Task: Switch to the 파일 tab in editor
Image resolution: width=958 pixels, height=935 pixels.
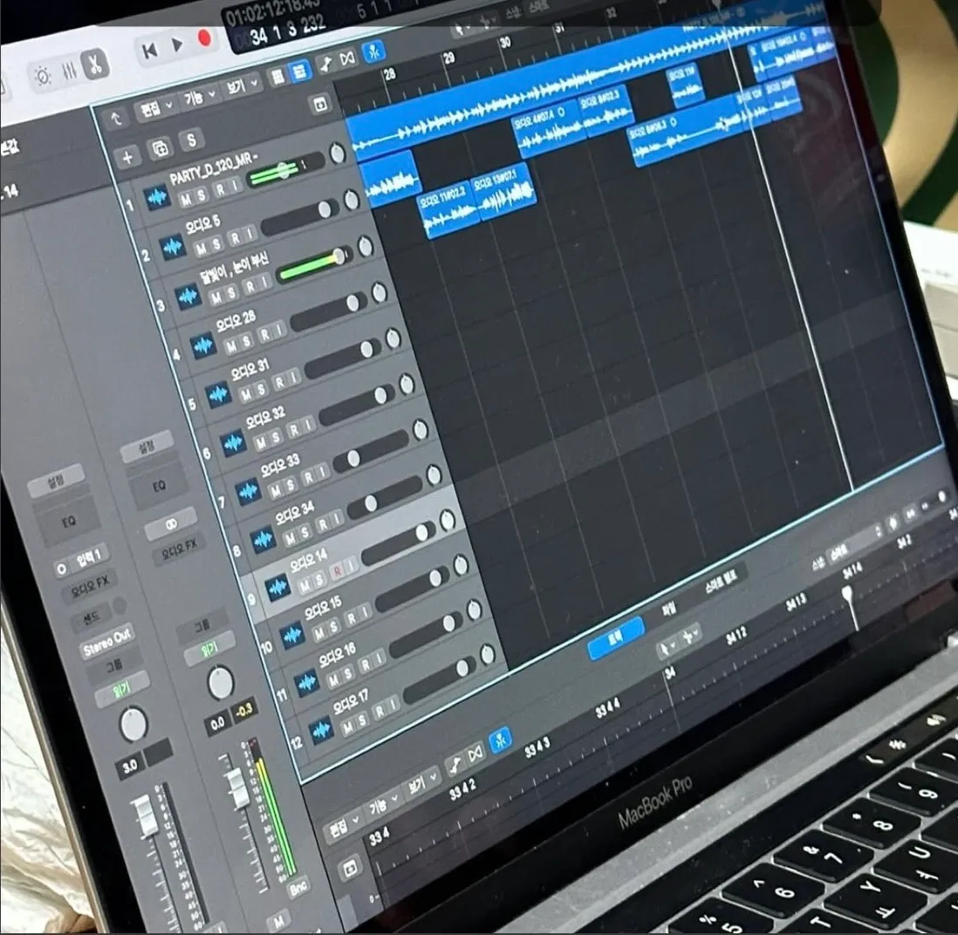Action: (669, 607)
